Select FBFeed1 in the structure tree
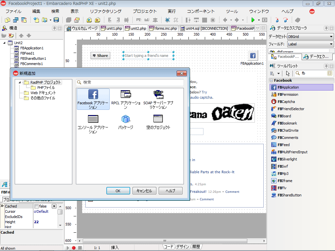335x251 pixels. click(x=27, y=53)
